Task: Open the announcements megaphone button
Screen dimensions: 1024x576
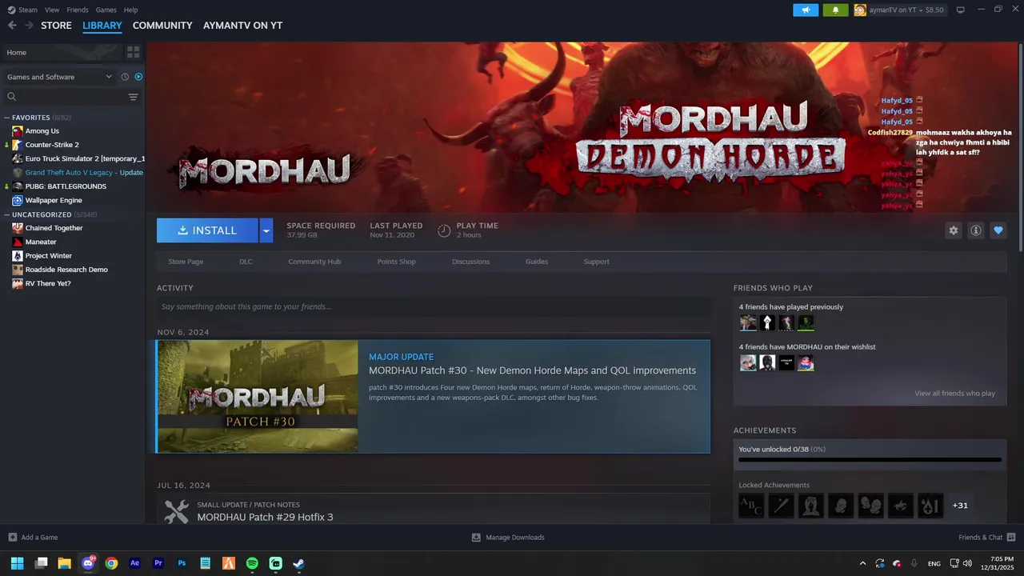Action: click(x=806, y=10)
